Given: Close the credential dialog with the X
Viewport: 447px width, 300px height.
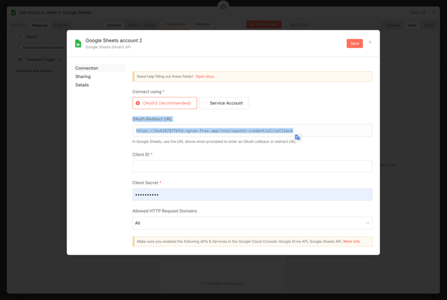Looking at the screenshot, I should coord(370,42).
